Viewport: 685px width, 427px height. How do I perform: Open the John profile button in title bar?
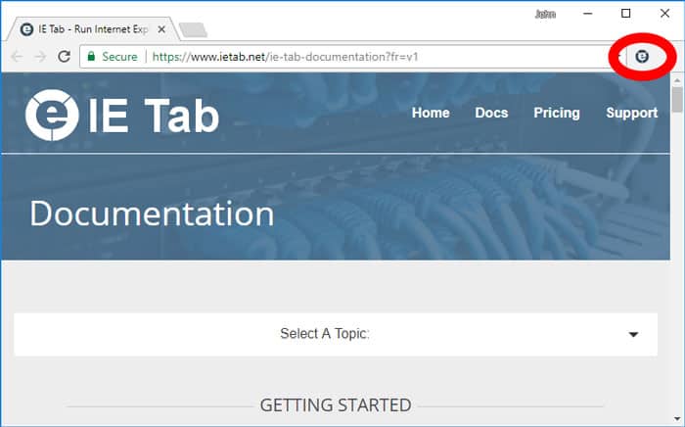(x=546, y=14)
